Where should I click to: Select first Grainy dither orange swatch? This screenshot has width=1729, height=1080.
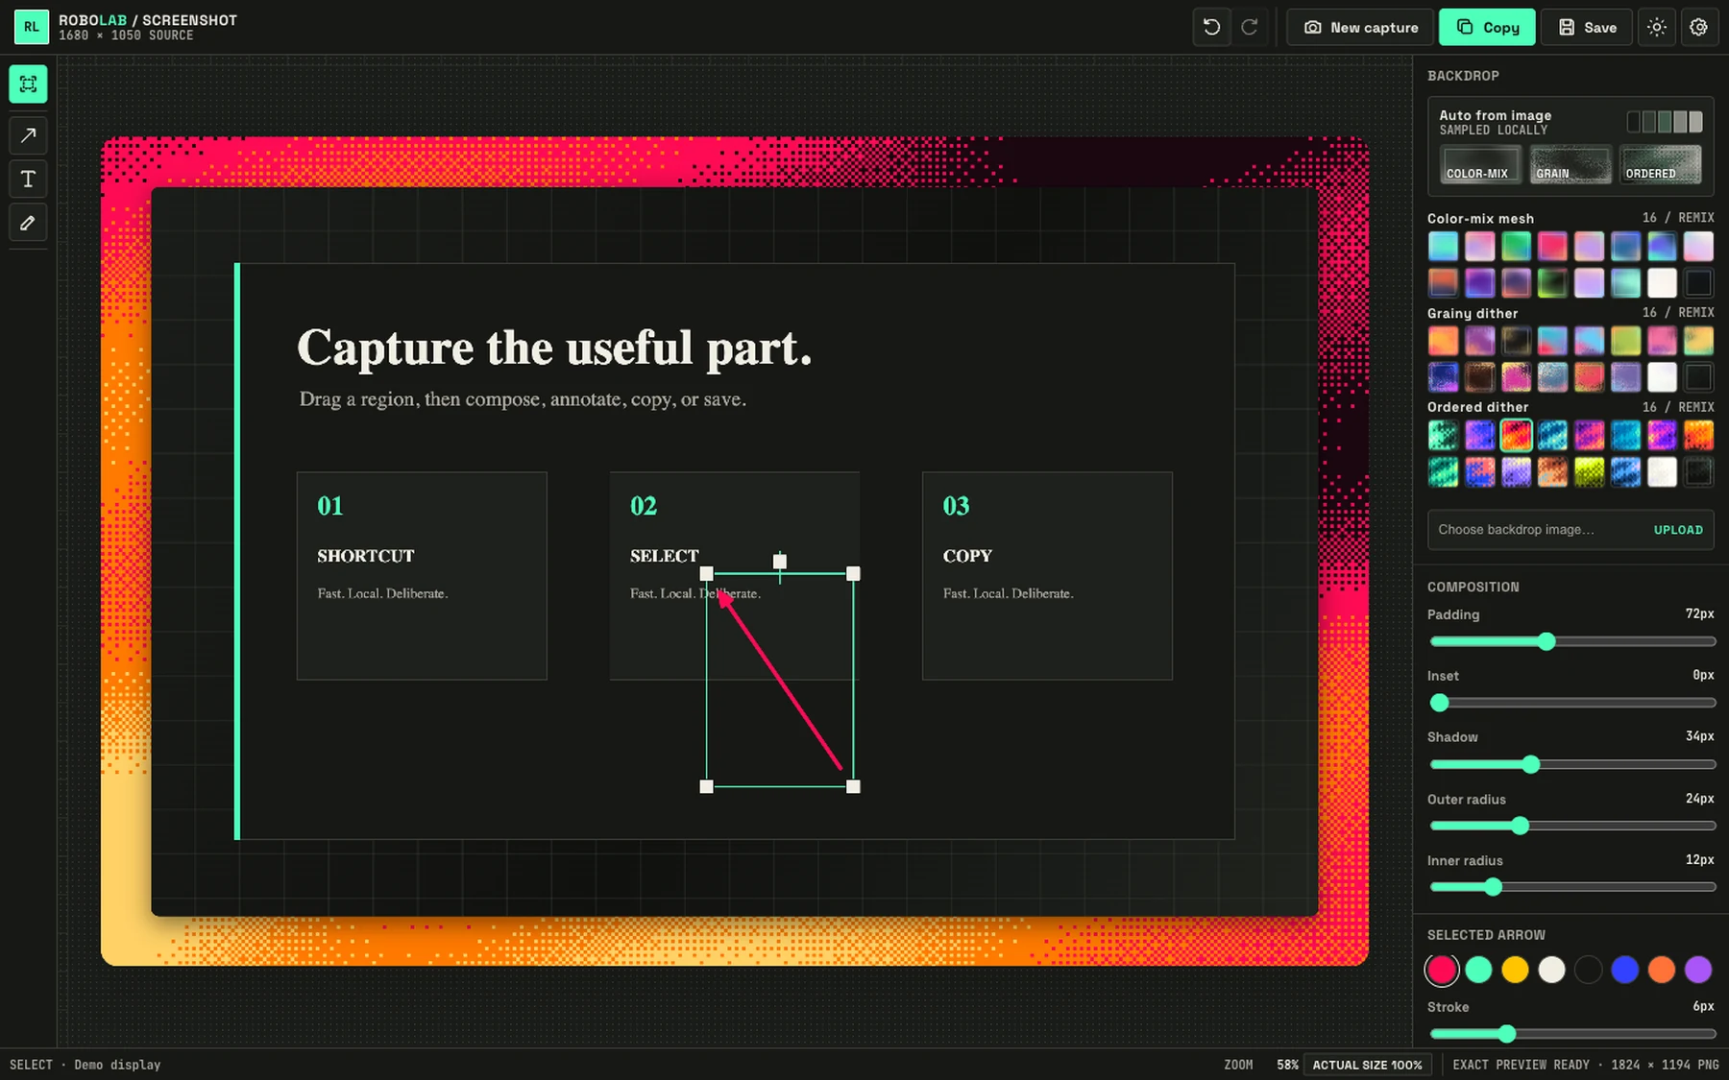pos(1443,341)
